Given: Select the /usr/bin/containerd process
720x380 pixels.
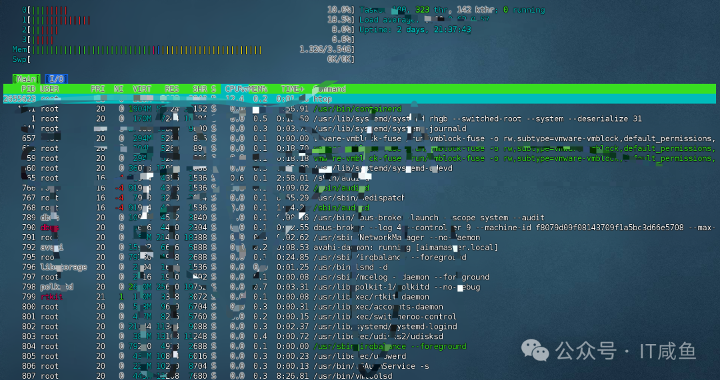Looking at the screenshot, I should (x=359, y=108).
